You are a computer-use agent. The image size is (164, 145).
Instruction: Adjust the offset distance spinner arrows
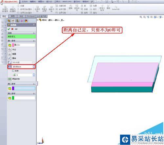(34, 67)
